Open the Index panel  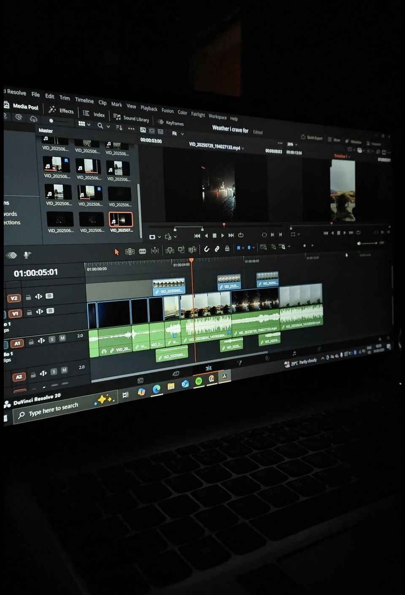click(x=94, y=114)
